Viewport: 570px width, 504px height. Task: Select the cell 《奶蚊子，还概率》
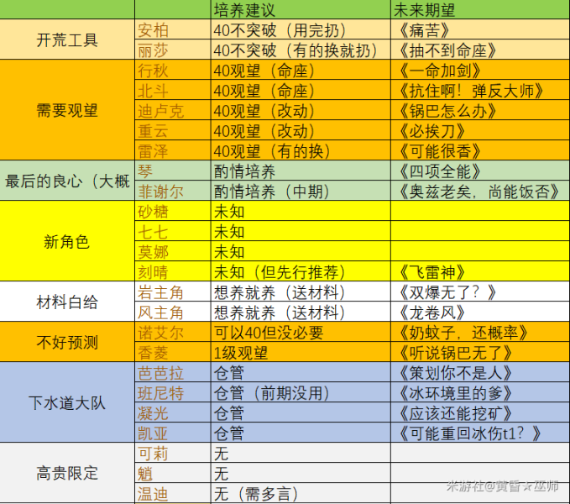pos(480,332)
